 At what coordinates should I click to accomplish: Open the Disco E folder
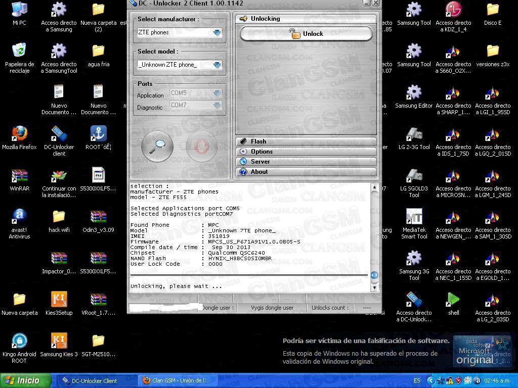(x=493, y=13)
